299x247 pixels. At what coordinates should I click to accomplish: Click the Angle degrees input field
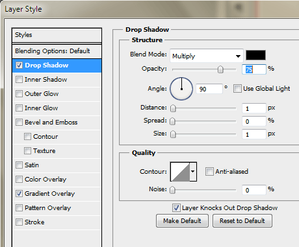(x=209, y=89)
